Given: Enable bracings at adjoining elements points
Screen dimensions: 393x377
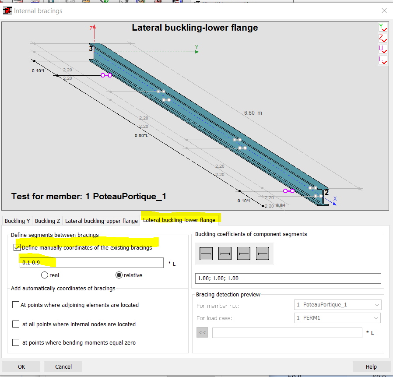Looking at the screenshot, I should tap(16, 305).
